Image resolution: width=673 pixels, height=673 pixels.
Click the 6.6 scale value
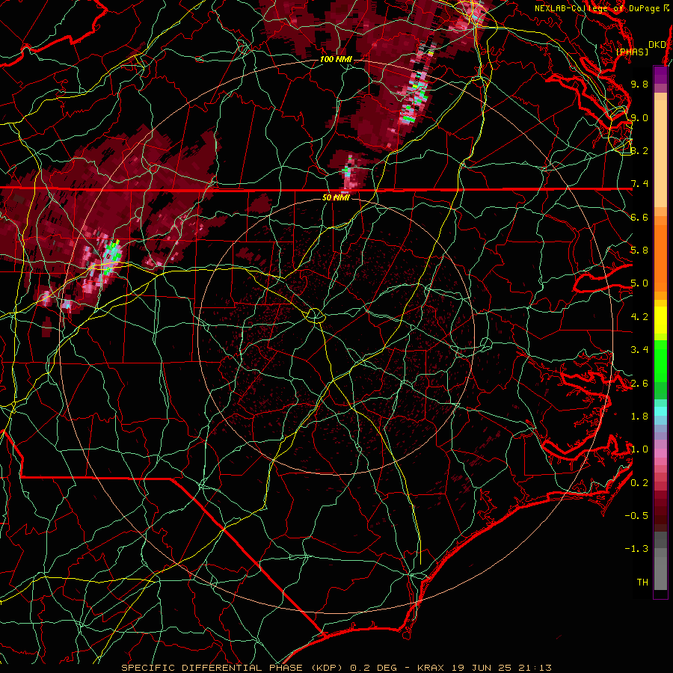(639, 217)
